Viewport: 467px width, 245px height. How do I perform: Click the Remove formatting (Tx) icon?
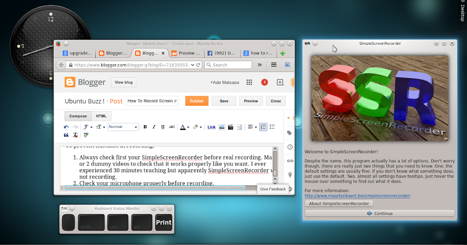(75, 135)
